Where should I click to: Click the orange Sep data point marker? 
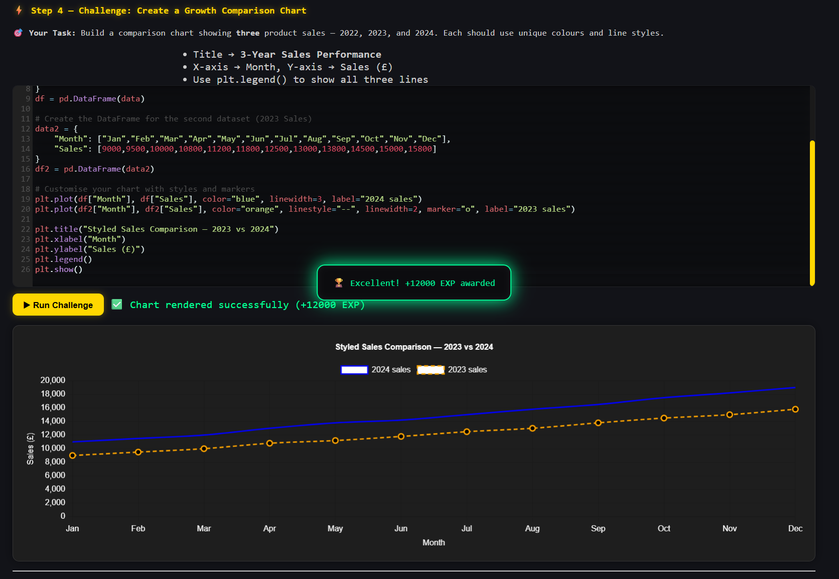coord(598,423)
